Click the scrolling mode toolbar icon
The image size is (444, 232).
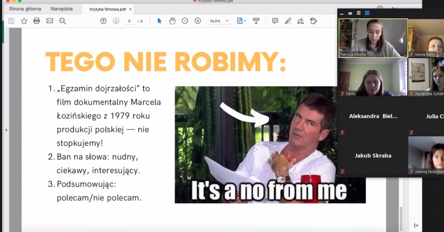(256, 21)
